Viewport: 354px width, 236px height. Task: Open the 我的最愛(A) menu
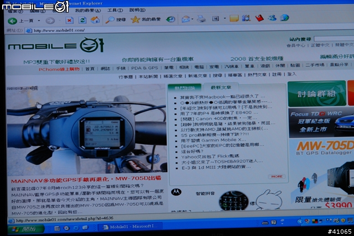point(88,11)
